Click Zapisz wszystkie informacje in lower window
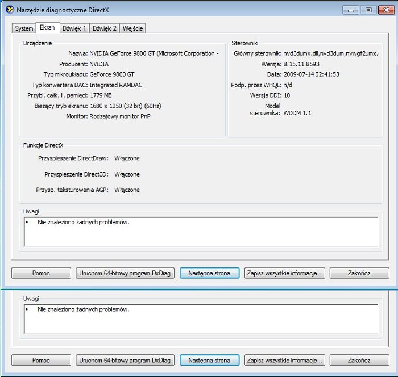Screen dimensions: 398x377 click(x=284, y=360)
